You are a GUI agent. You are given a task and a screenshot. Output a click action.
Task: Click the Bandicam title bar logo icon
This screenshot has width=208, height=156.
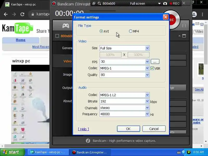click(x=54, y=4)
